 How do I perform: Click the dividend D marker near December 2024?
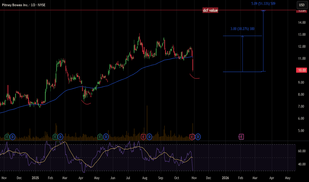point(12,137)
